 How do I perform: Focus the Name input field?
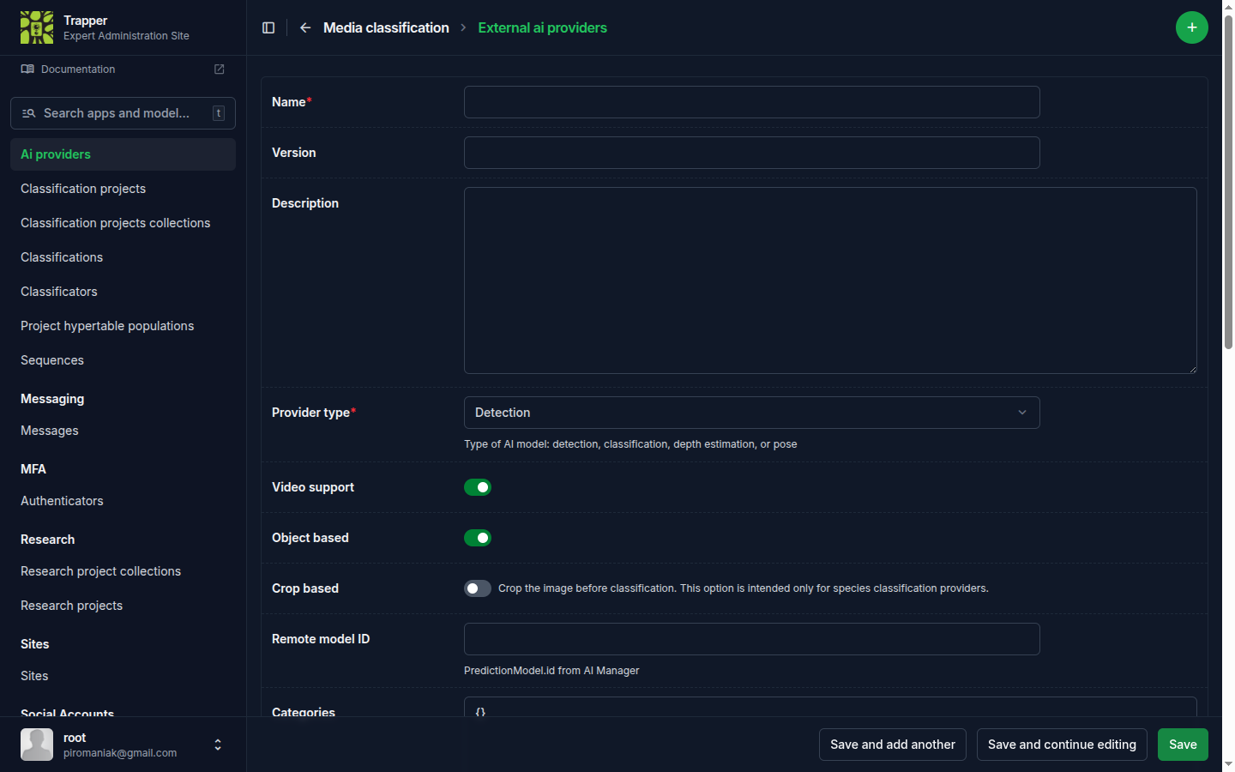(x=751, y=102)
